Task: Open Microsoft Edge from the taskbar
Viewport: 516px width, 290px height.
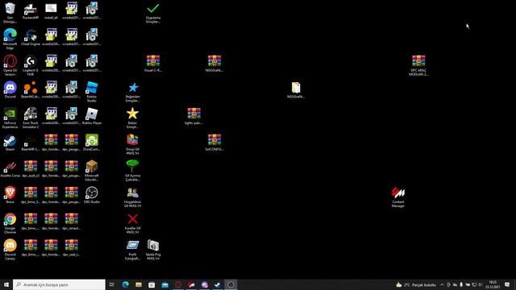Action: click(126, 284)
